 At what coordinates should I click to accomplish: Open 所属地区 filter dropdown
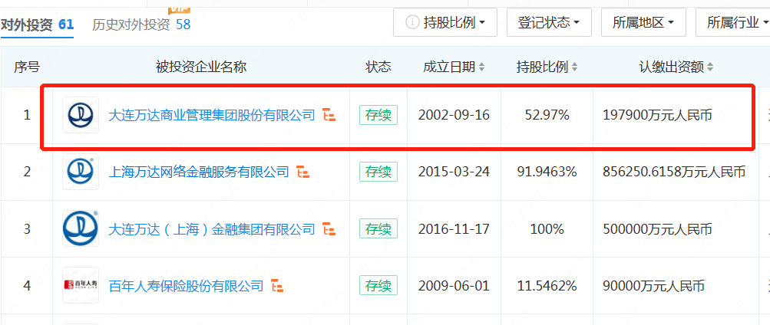pos(643,22)
